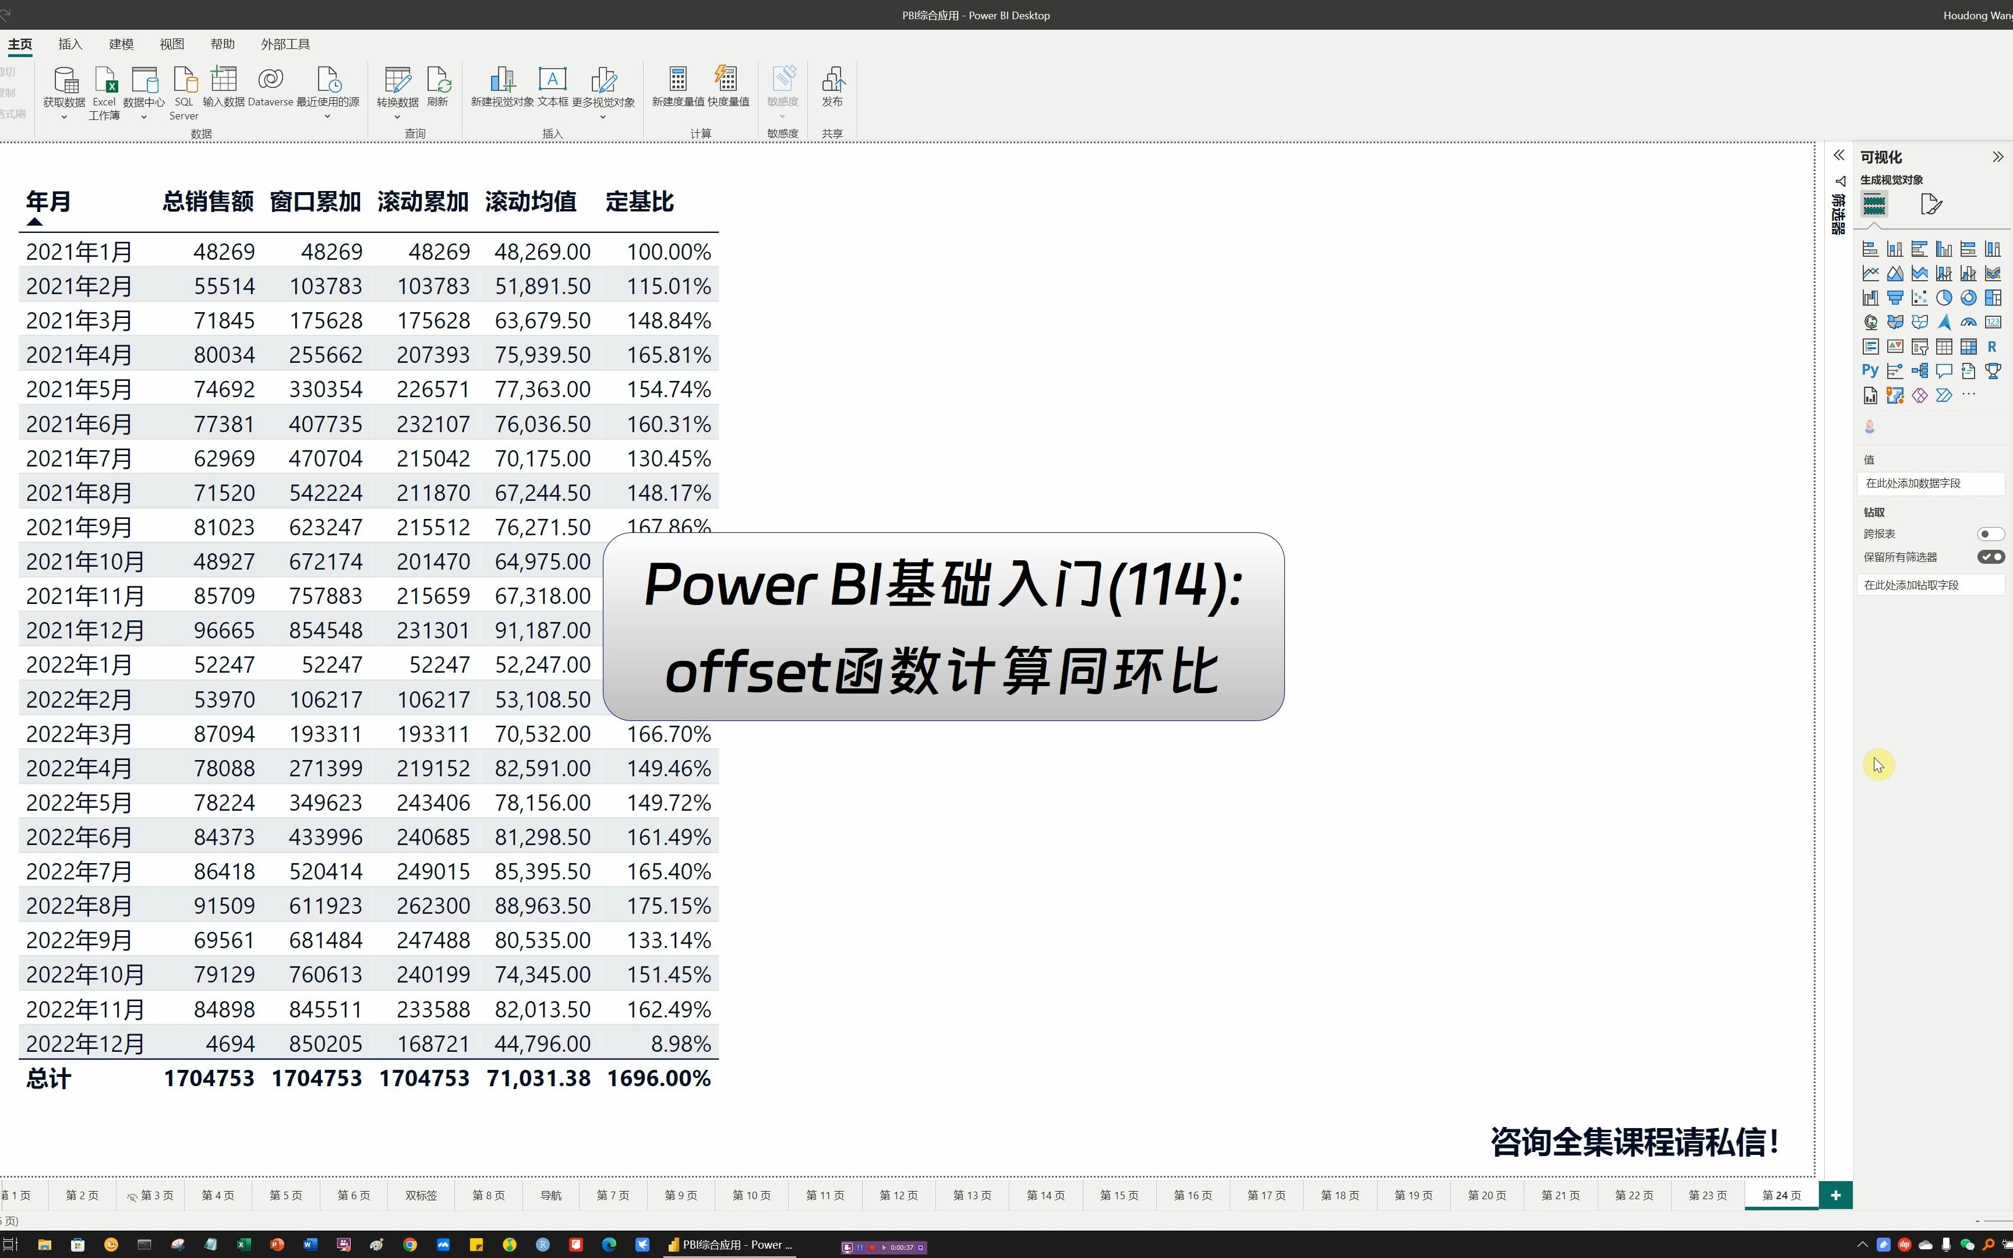Expand Get Data dropdown arrow
The height and width of the screenshot is (1258, 2013).
pyautogui.click(x=64, y=117)
